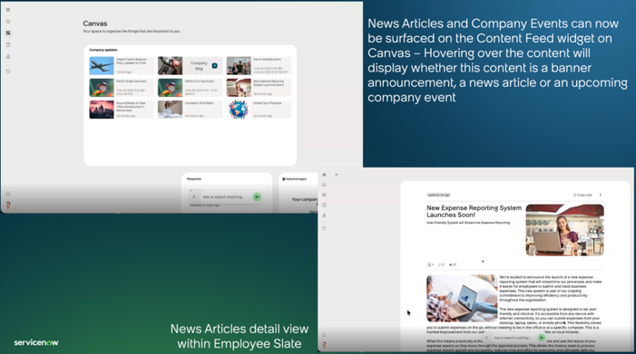This screenshot has height=354, width=636.
Task: Open the New Expense Reporting System card
Action: (259, 88)
